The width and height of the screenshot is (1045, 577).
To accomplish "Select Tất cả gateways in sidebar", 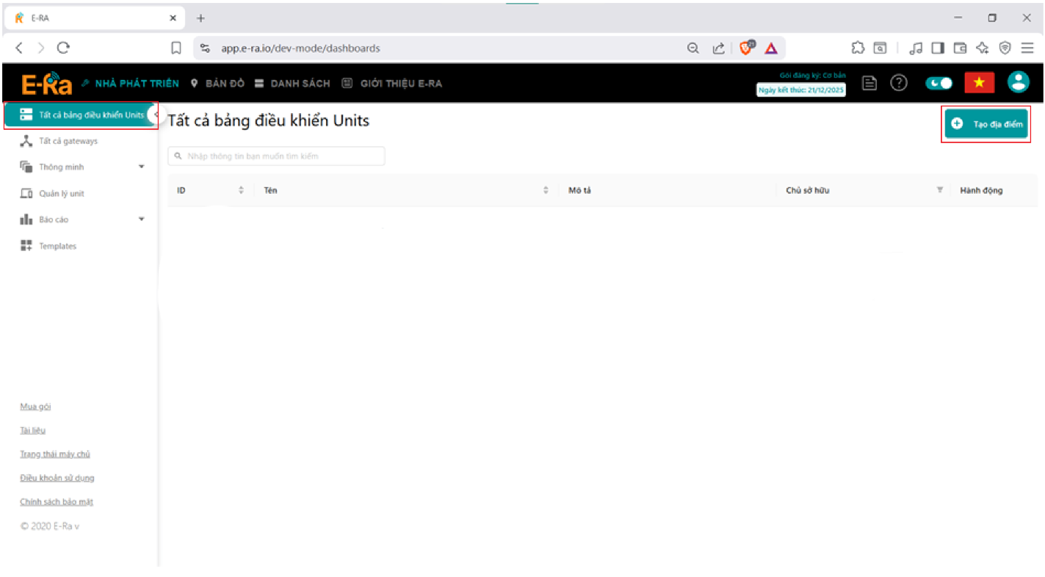I will point(68,141).
